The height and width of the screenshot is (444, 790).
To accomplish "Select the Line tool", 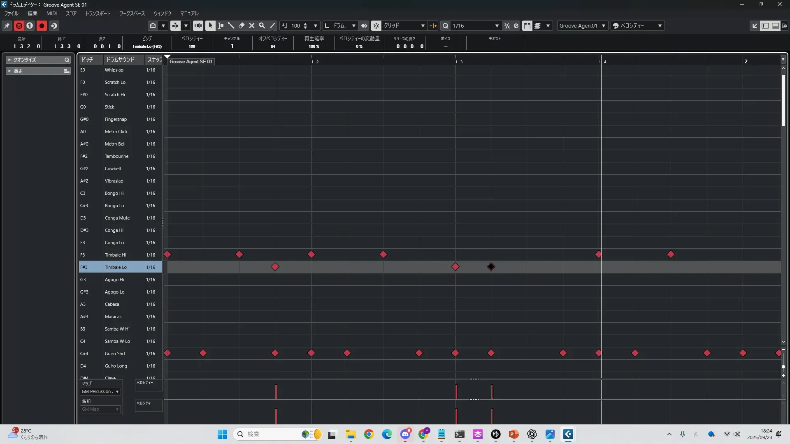I will [x=272, y=25].
